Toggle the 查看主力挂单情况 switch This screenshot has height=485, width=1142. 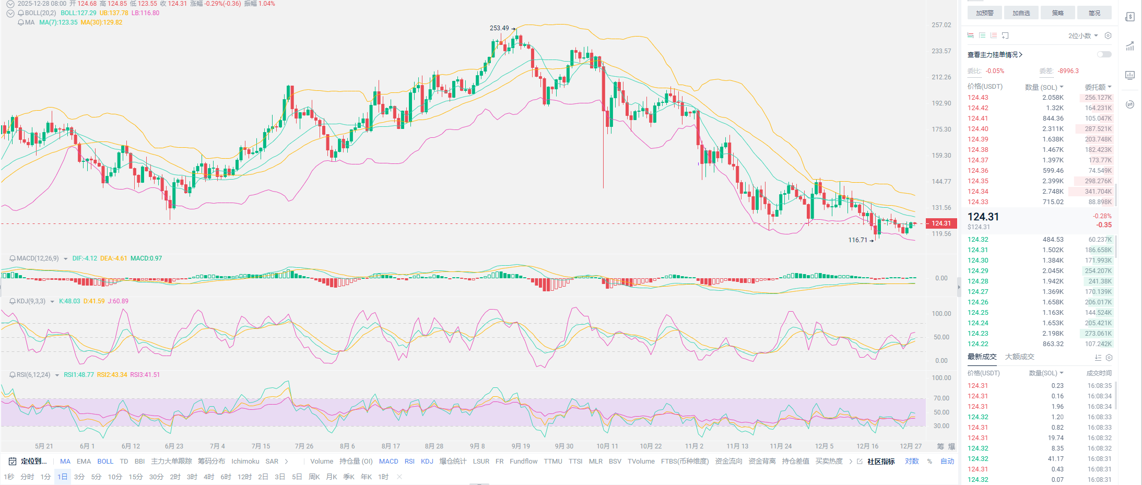click(1104, 54)
